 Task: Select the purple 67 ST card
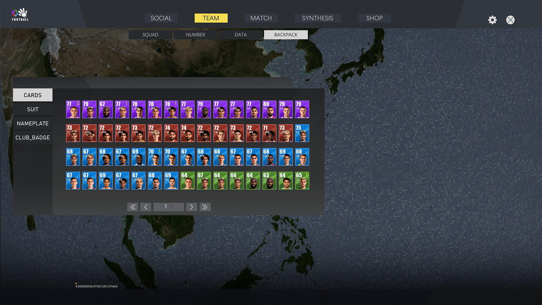pyautogui.click(x=106, y=109)
